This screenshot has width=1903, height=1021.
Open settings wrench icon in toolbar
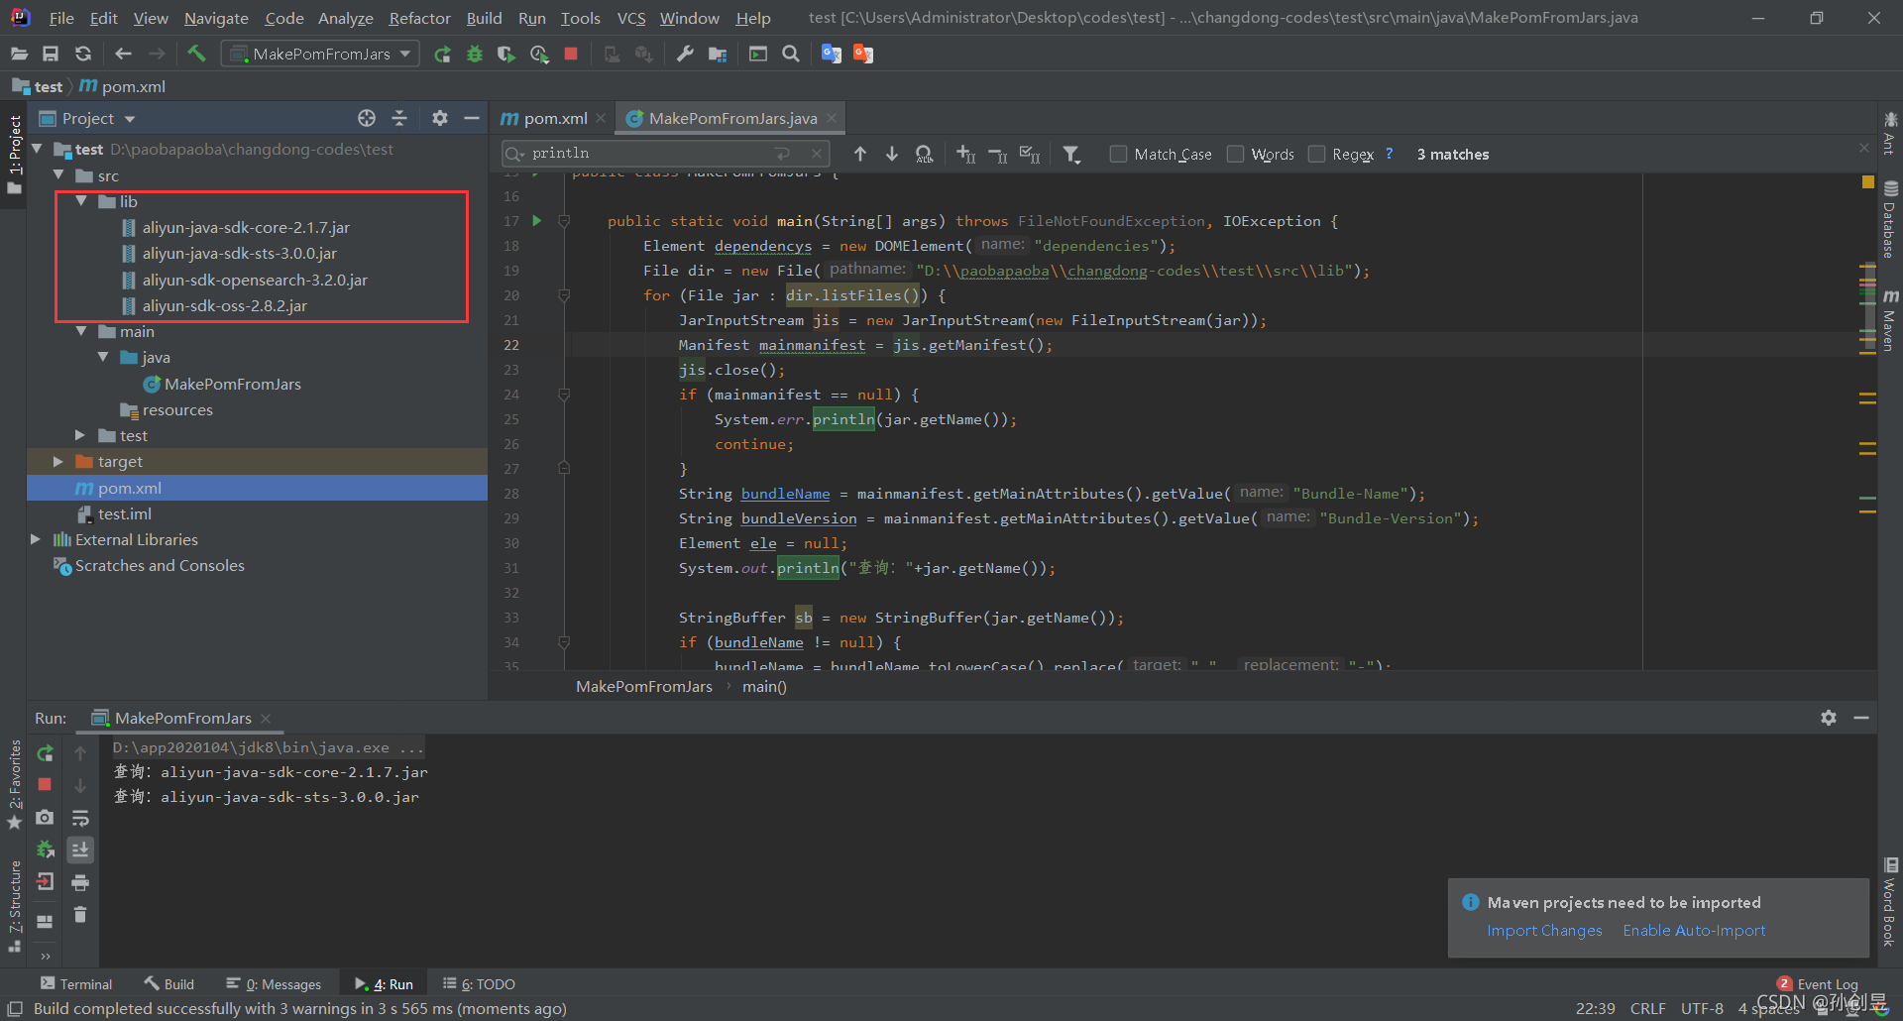(x=685, y=54)
